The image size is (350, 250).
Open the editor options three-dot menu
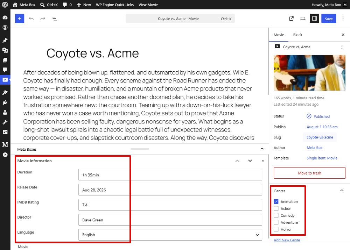coord(343,19)
